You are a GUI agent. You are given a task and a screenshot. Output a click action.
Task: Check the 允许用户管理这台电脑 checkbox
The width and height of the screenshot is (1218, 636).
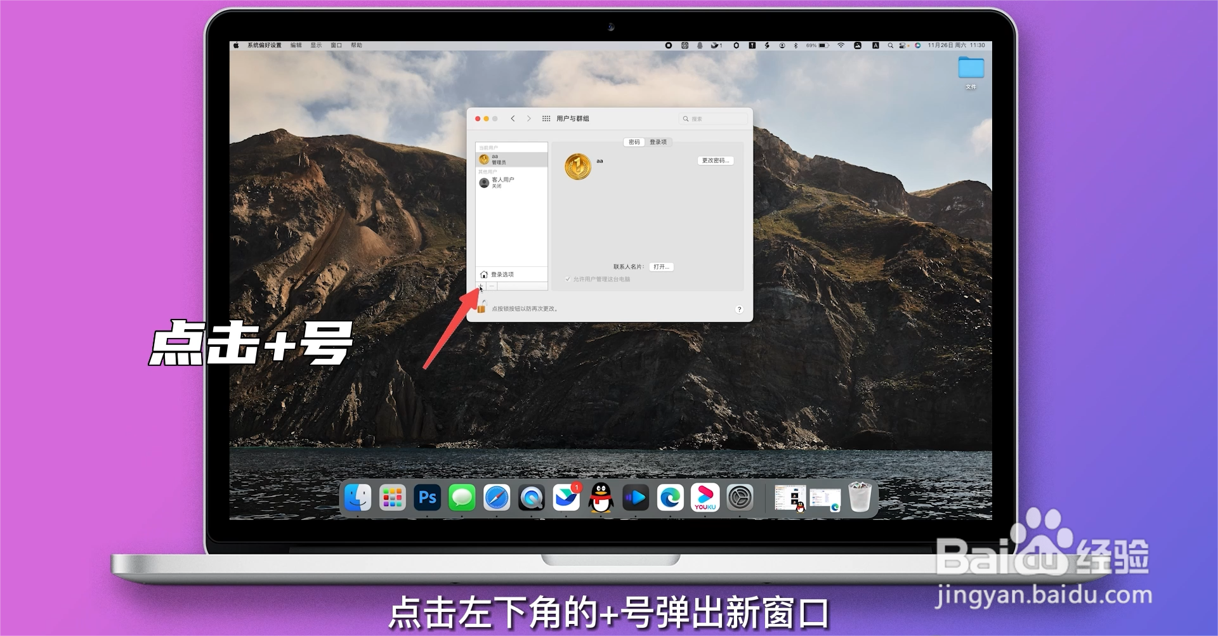click(x=567, y=279)
